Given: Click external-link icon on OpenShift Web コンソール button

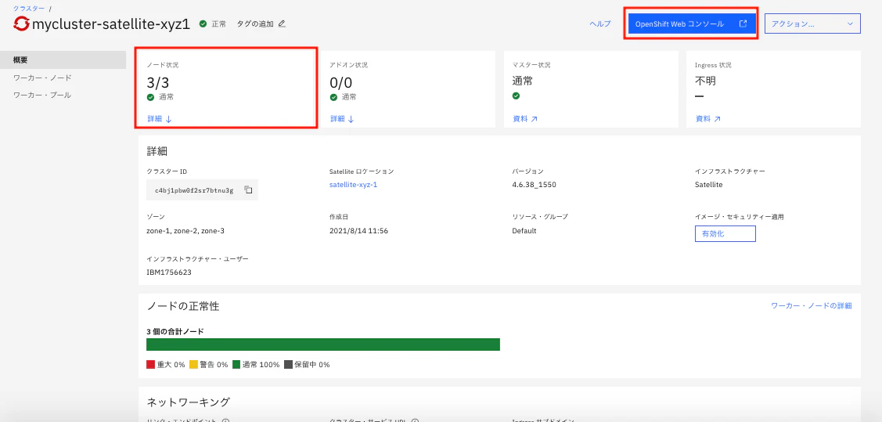Looking at the screenshot, I should (x=743, y=23).
